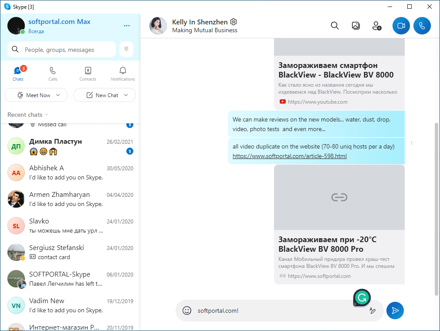Click the 'We can make reviews' message bubble
Image resolution: width=440 pixels, height=331 pixels.
[316, 124]
